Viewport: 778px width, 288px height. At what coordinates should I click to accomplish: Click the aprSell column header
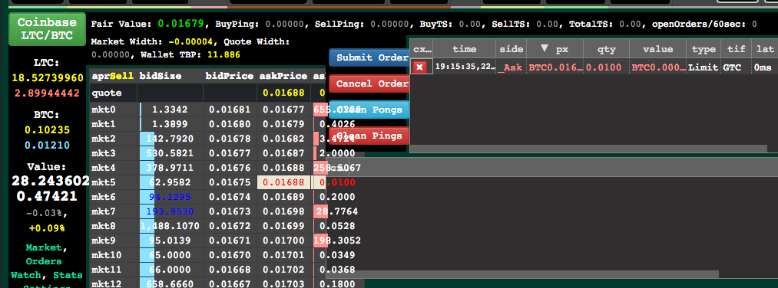click(112, 76)
